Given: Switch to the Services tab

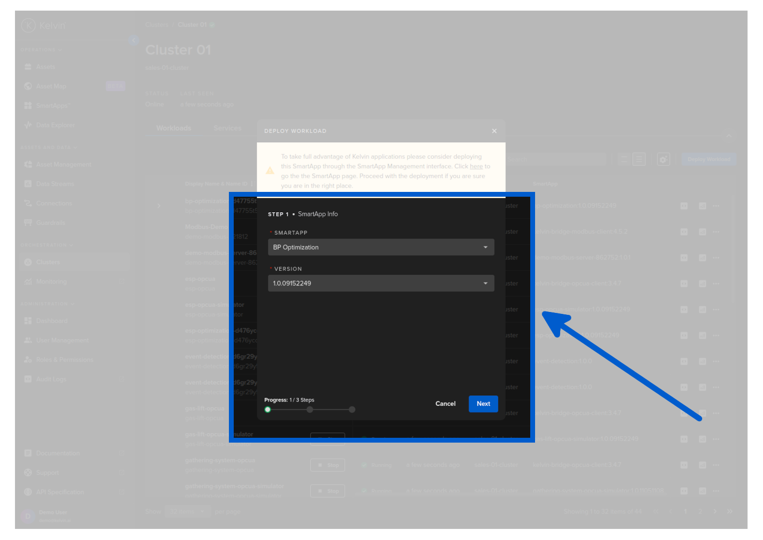Looking at the screenshot, I should 227,128.
